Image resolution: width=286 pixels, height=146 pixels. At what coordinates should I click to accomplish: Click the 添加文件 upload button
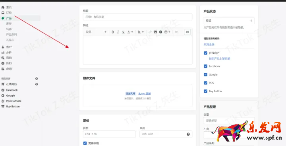(x=130, y=93)
